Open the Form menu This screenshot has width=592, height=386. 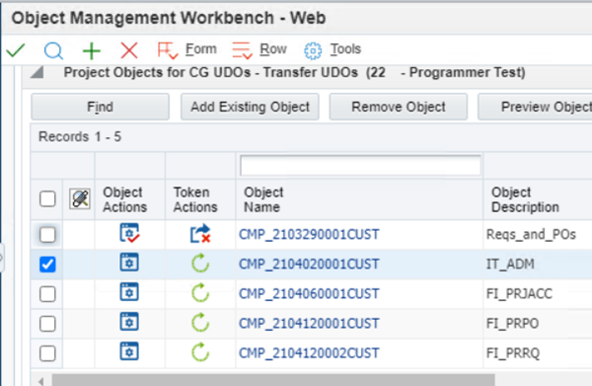click(187, 50)
